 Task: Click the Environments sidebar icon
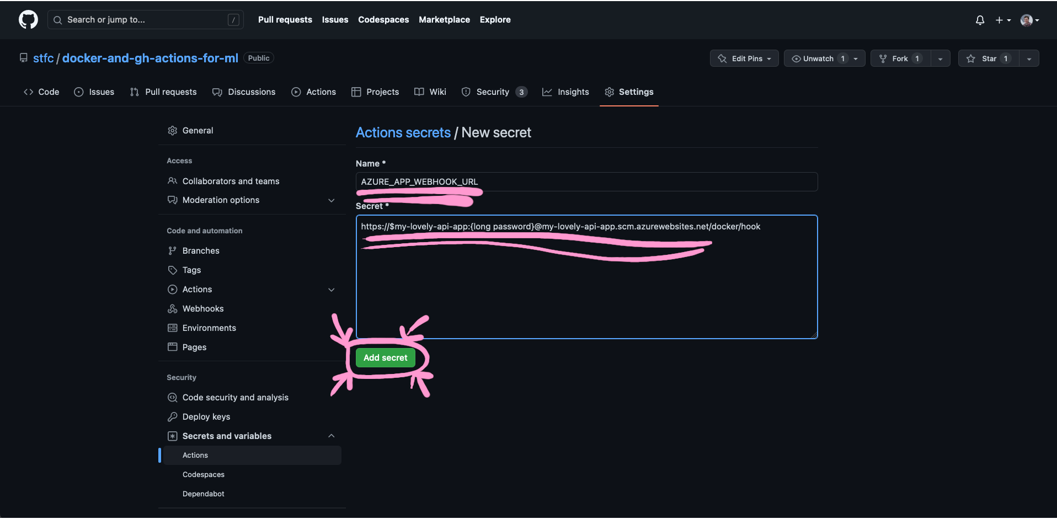coord(173,328)
